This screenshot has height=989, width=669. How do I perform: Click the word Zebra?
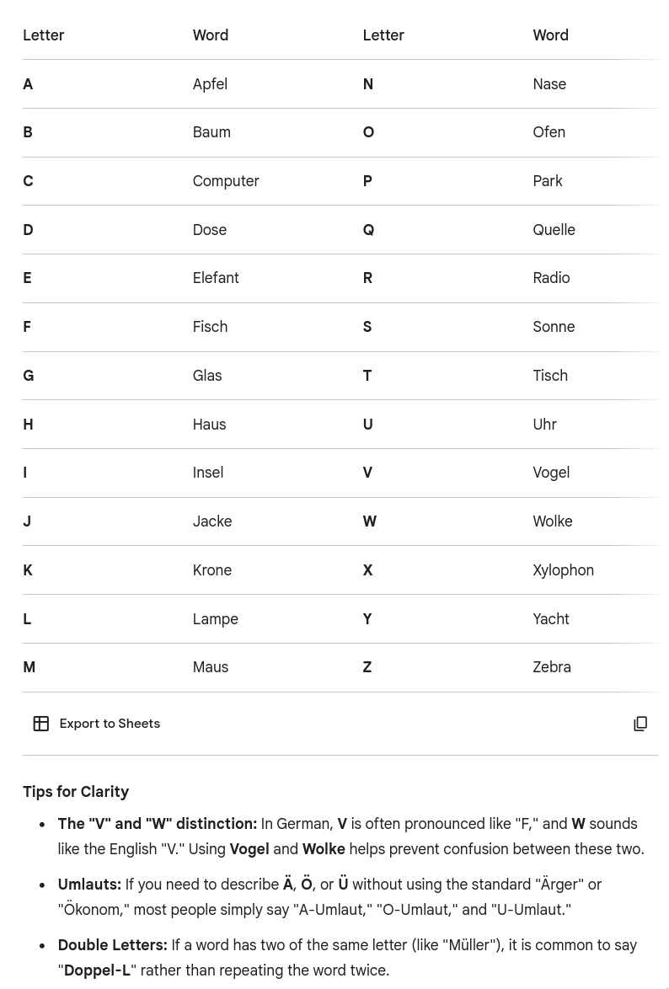click(x=552, y=667)
